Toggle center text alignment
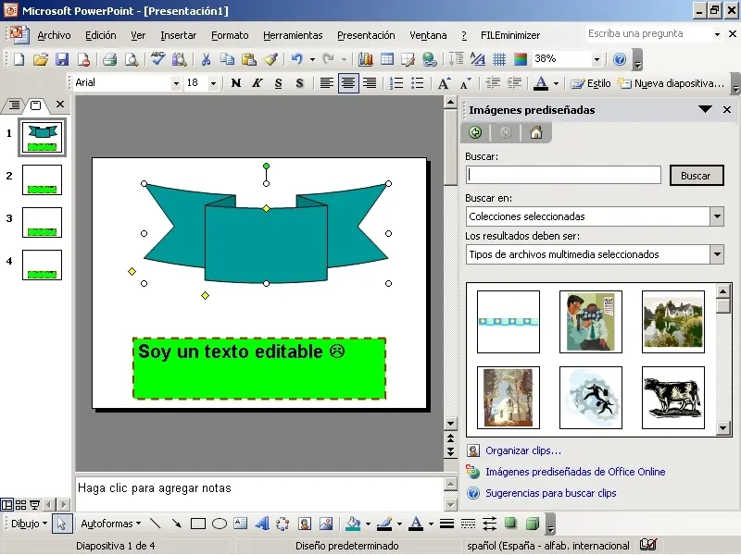Viewport: 741px width, 555px height. click(348, 83)
